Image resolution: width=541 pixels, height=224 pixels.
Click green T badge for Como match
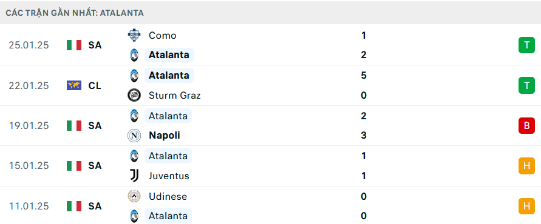pos(526,45)
